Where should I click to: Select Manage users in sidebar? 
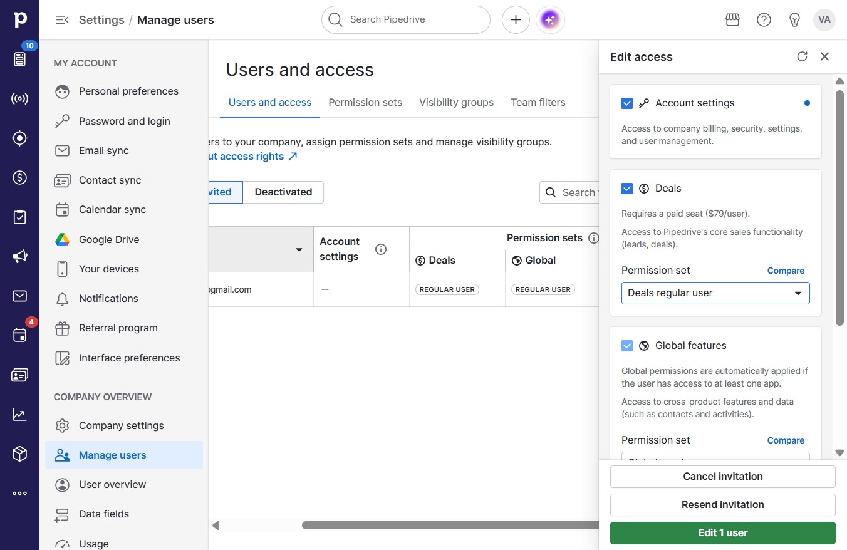point(124,455)
